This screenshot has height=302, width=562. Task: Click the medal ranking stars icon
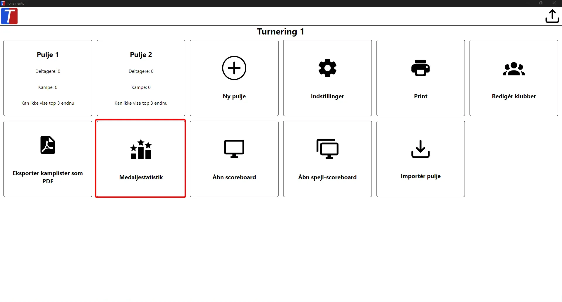[x=141, y=149]
